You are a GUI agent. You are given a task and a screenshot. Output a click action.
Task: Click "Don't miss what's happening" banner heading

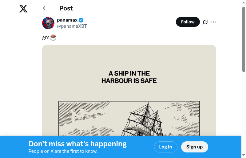pos(77,144)
